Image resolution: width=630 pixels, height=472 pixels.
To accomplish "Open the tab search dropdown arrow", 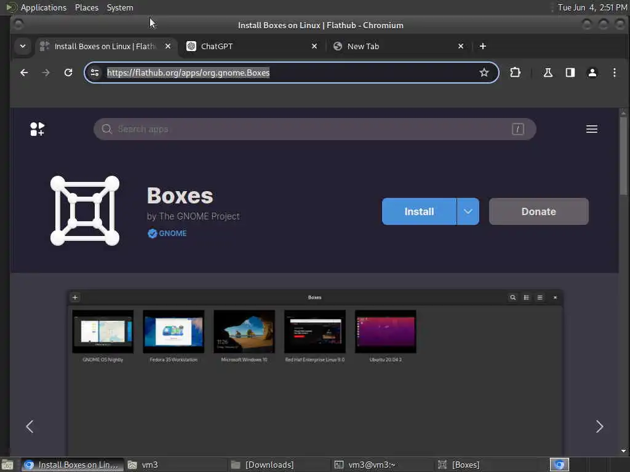I will tap(23, 46).
